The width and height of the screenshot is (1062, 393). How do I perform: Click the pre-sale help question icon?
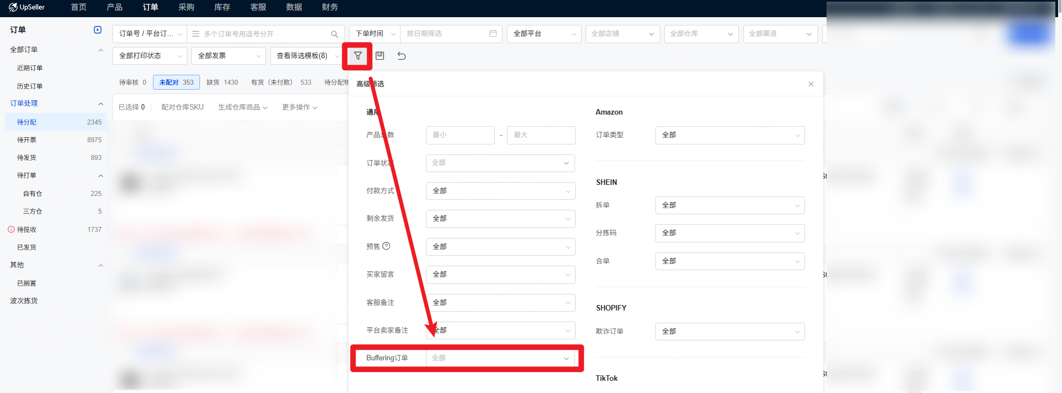tap(386, 246)
